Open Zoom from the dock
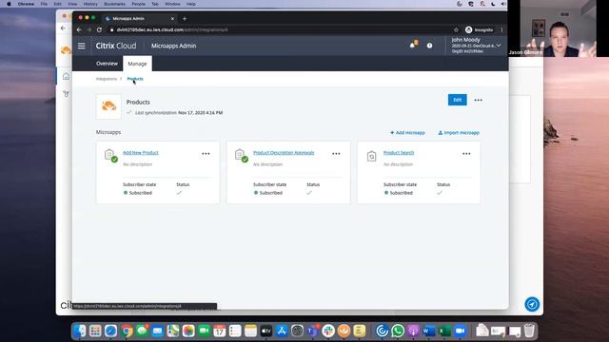This screenshot has height=342, width=609. tap(461, 331)
